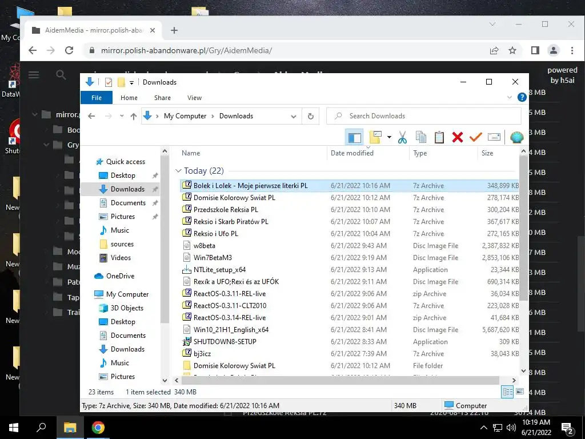Image resolution: width=585 pixels, height=439 pixels.
Task: Click the horizontal scrollbar of file list
Action: [x=339, y=380]
